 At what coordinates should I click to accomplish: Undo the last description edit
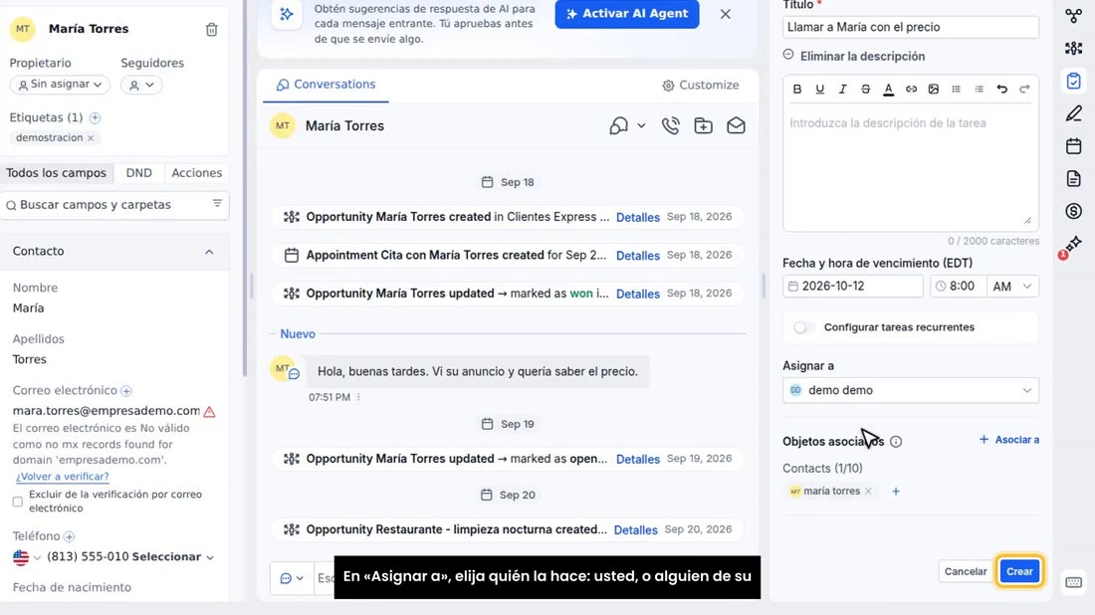(x=1002, y=90)
